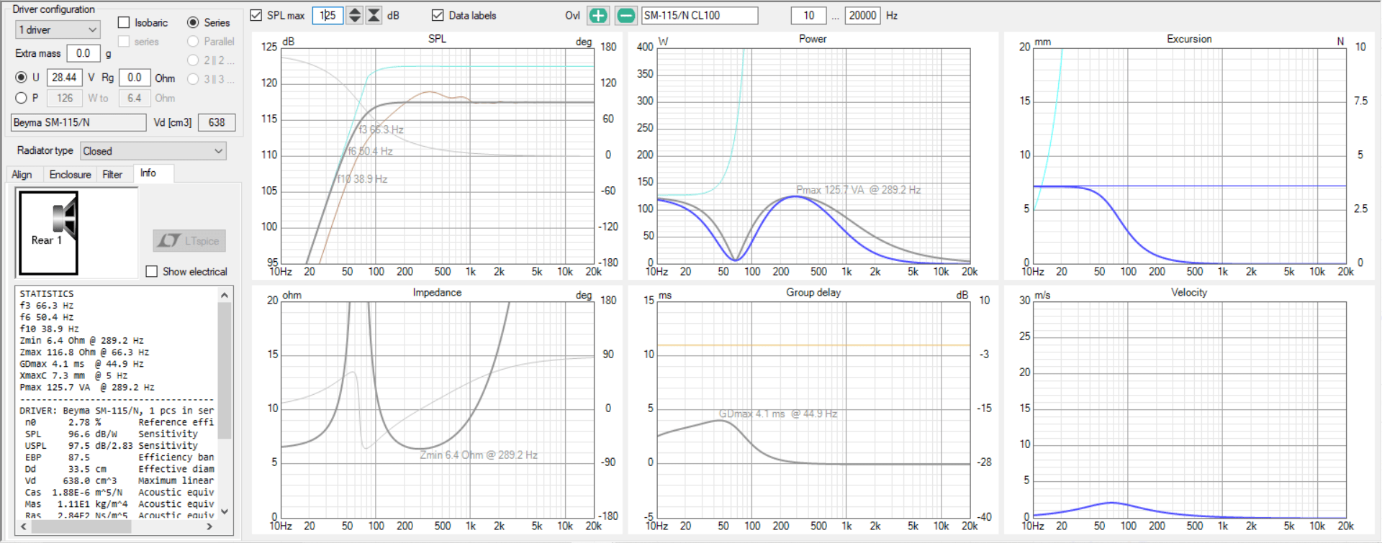Click the statistics horizontal scrollbar thumb
Screen dimensions: 1382x543
point(81,526)
